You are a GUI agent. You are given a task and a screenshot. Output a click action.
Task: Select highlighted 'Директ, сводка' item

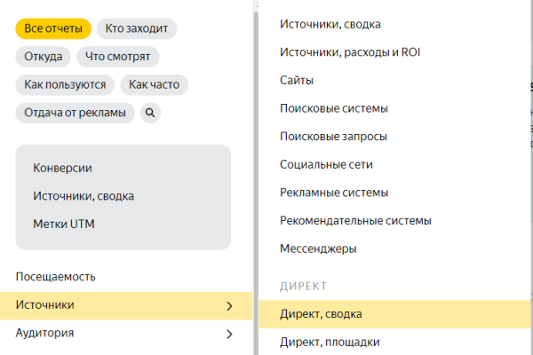coord(321,314)
